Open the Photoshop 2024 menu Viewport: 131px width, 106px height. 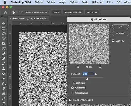tap(20, 2)
